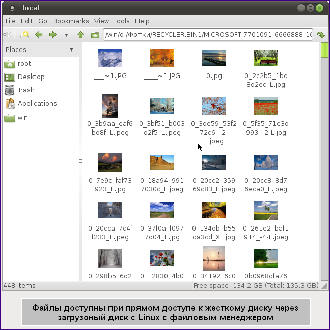The image size is (330, 330).
Task: Open the Tools menu
Action: point(122,21)
